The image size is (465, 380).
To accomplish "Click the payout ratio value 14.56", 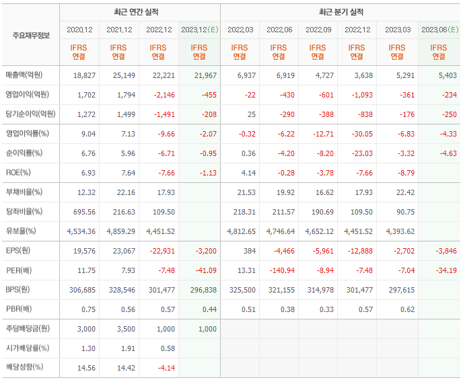I will (x=87, y=368).
